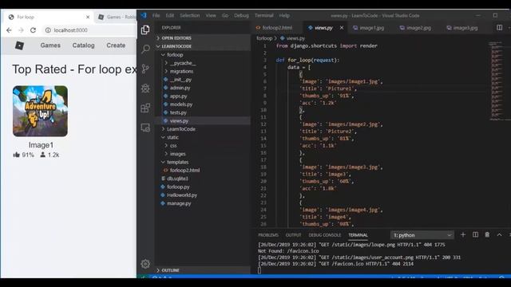Open the Terminal menu
Image resolution: width=511 pixels, height=287 pixels.
tap(264, 15)
